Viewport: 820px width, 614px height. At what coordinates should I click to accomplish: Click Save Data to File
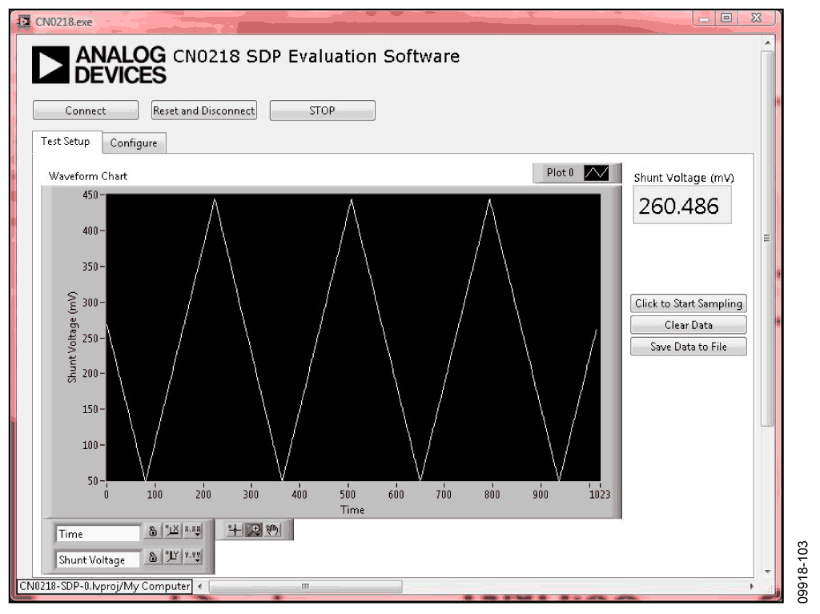pos(688,347)
